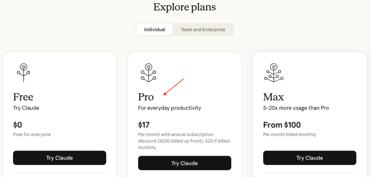The width and height of the screenshot is (371, 177).
Task: Click the Free plan sprout icon
Action: coord(23,73)
